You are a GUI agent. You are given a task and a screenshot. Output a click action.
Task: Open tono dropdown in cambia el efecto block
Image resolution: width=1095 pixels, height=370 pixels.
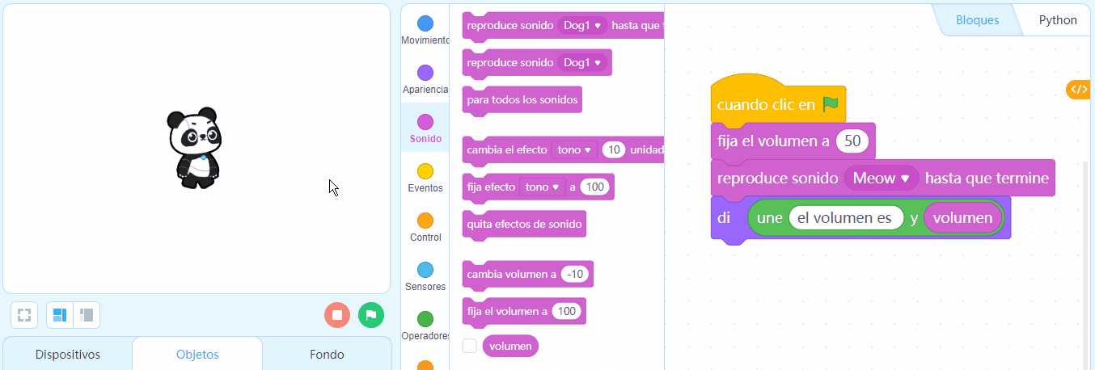pos(573,149)
